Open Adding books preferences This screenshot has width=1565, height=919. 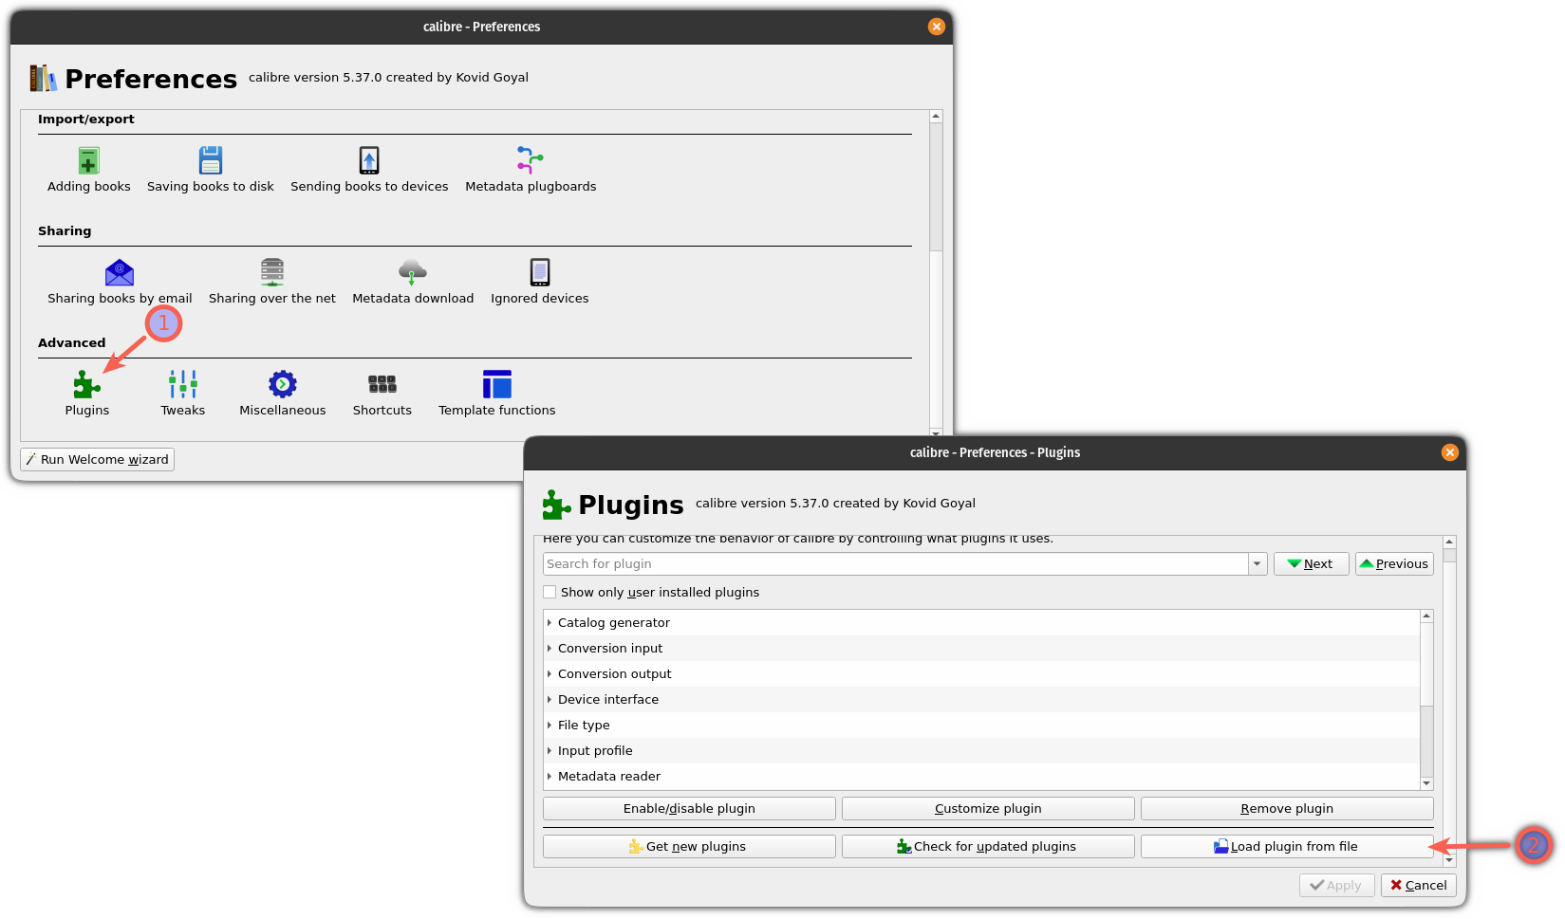click(x=88, y=170)
